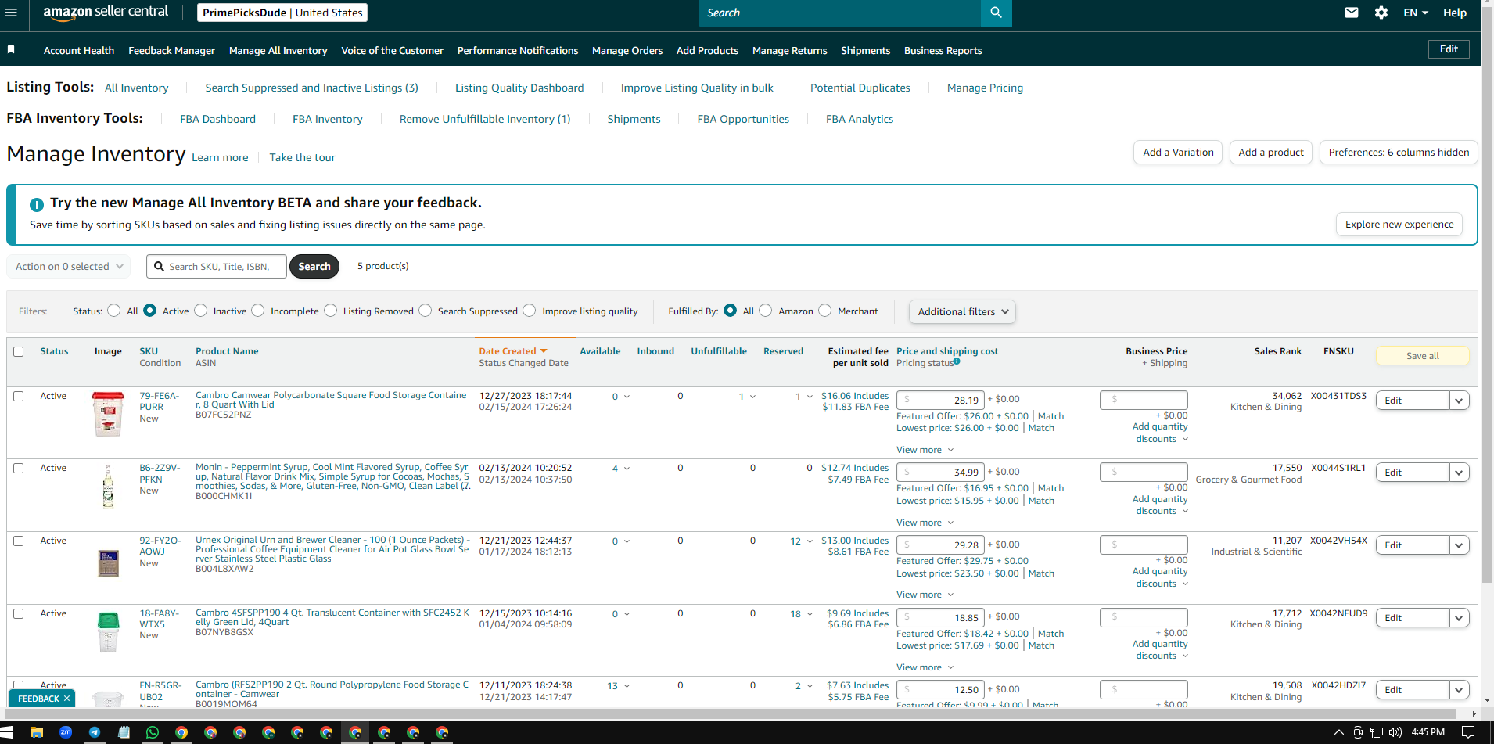This screenshot has width=1494, height=744.
Task: Open Account Health menu item
Action: [79, 50]
